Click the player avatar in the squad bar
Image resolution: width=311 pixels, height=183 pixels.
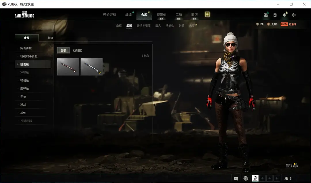point(255,178)
